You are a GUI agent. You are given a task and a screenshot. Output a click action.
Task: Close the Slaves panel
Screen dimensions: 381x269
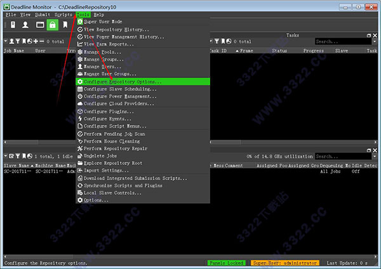pyautogui.click(x=375, y=150)
